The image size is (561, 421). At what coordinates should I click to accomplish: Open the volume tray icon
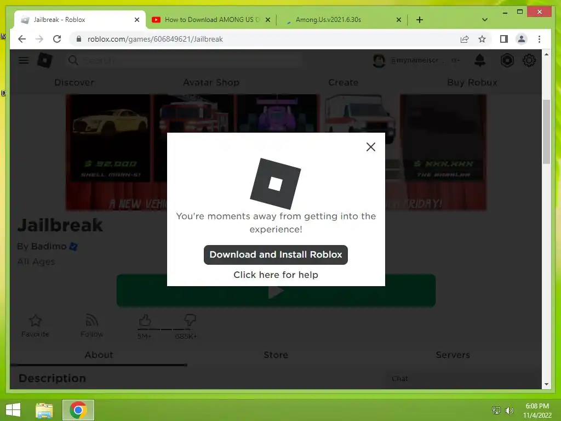(509, 410)
